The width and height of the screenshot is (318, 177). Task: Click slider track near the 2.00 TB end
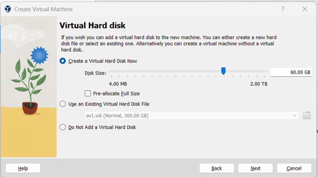(x=263, y=72)
